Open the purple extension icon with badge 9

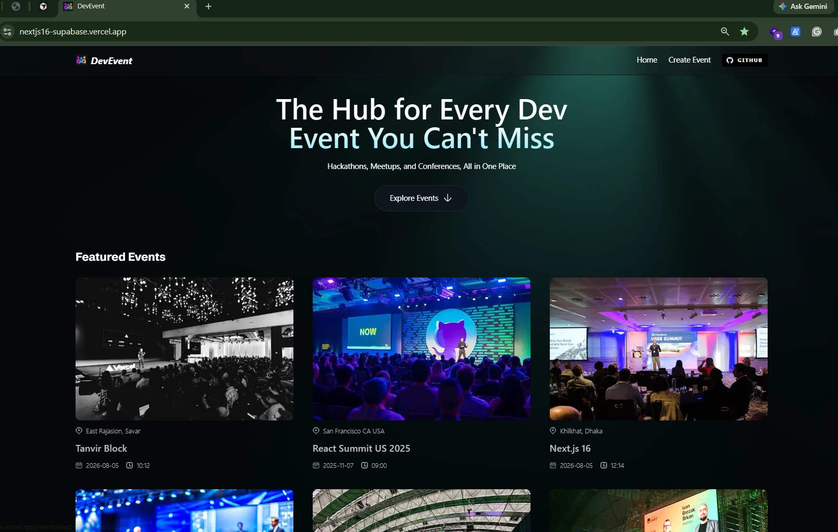click(x=775, y=32)
